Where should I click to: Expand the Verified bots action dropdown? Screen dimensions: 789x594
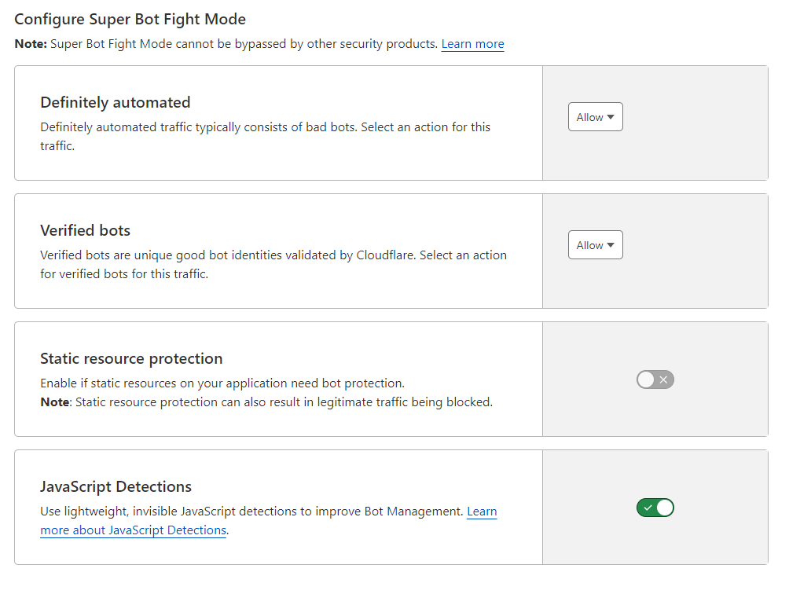(x=595, y=245)
